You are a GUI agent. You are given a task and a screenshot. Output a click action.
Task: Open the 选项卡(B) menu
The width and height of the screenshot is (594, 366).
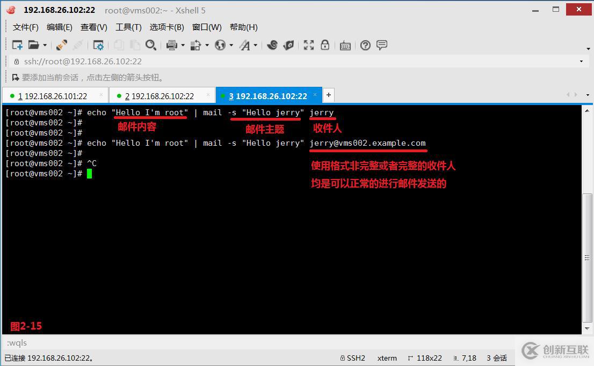(166, 27)
